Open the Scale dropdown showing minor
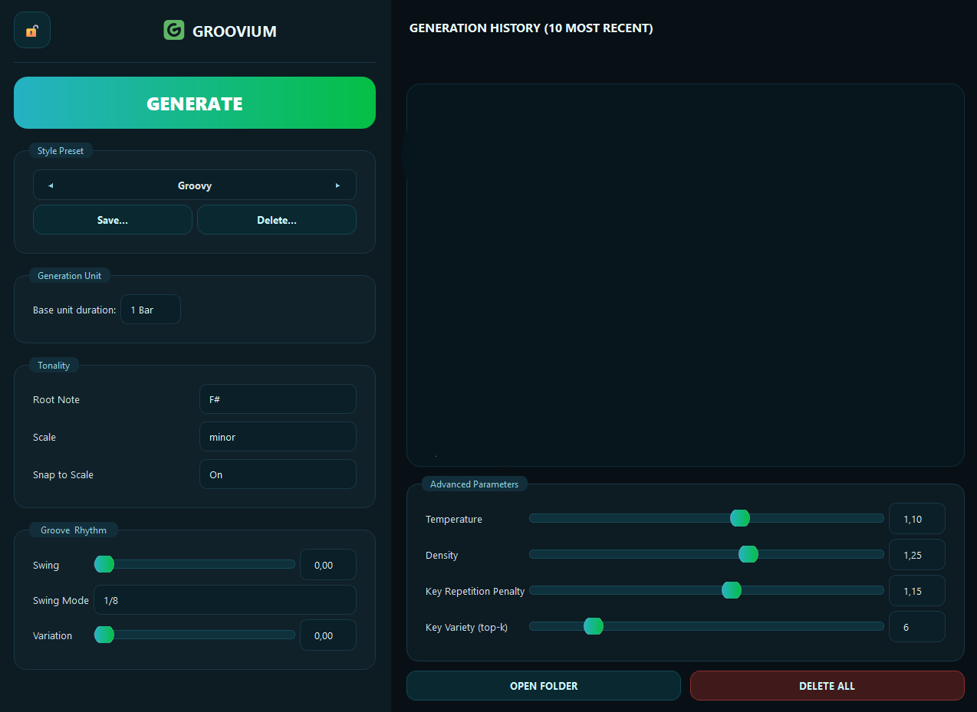This screenshot has width=977, height=712. pyautogui.click(x=278, y=437)
